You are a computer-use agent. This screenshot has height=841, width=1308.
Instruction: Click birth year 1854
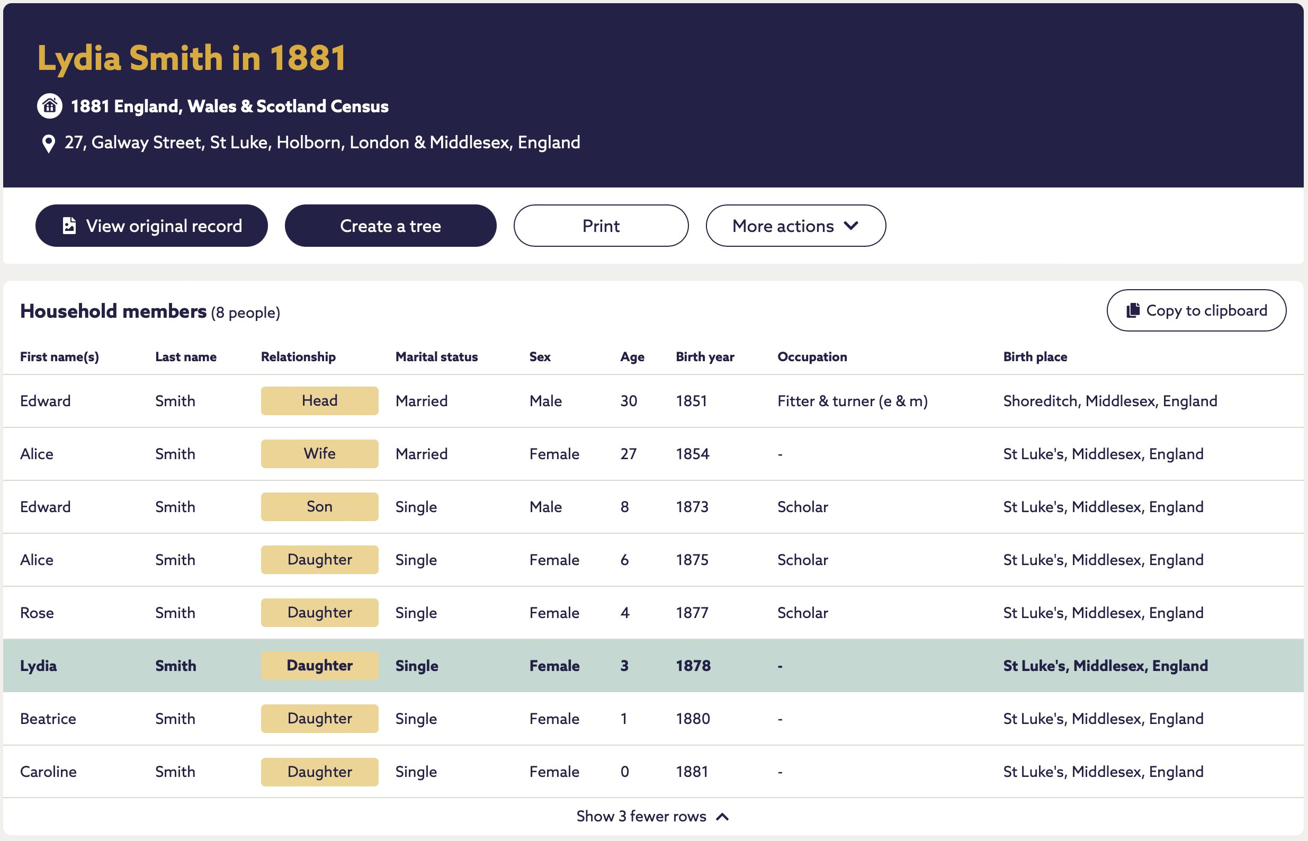tap(692, 454)
